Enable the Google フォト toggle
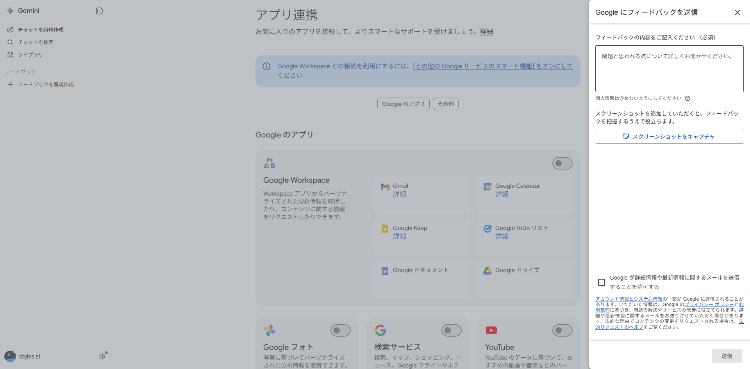Screen dimensions: 750x369 click(341, 330)
